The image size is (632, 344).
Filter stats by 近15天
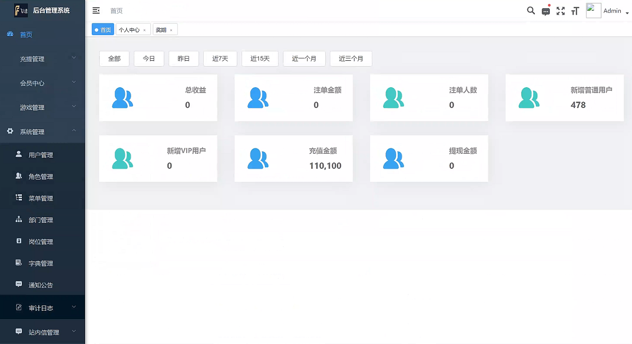(x=260, y=58)
